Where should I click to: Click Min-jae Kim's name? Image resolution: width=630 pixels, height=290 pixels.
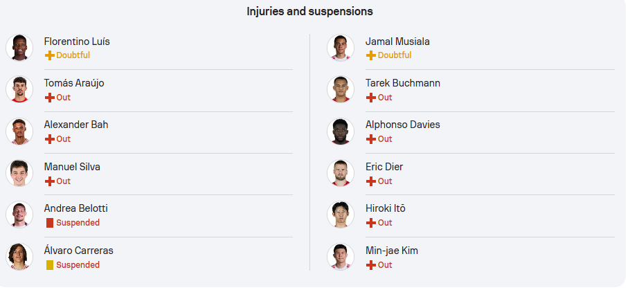coord(392,251)
